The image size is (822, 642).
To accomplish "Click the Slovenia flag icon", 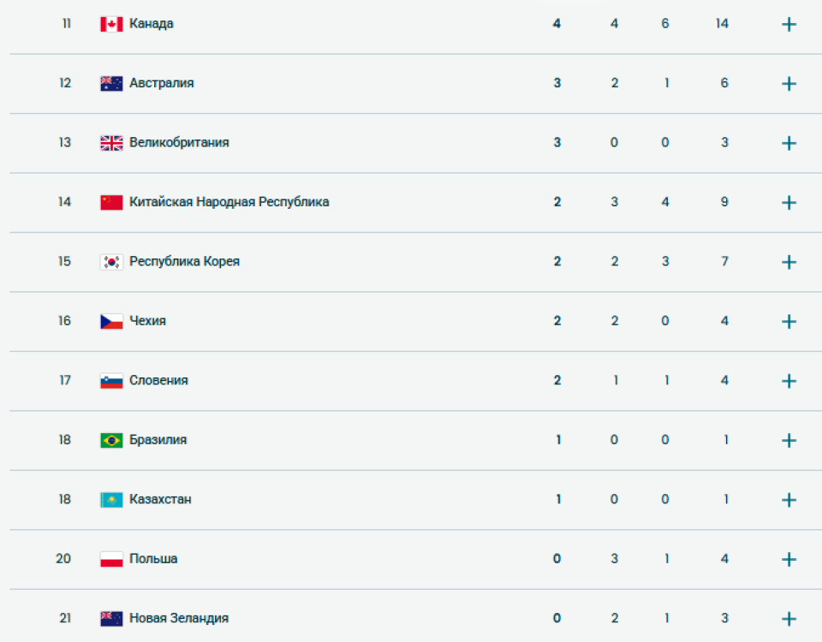I will click(112, 380).
